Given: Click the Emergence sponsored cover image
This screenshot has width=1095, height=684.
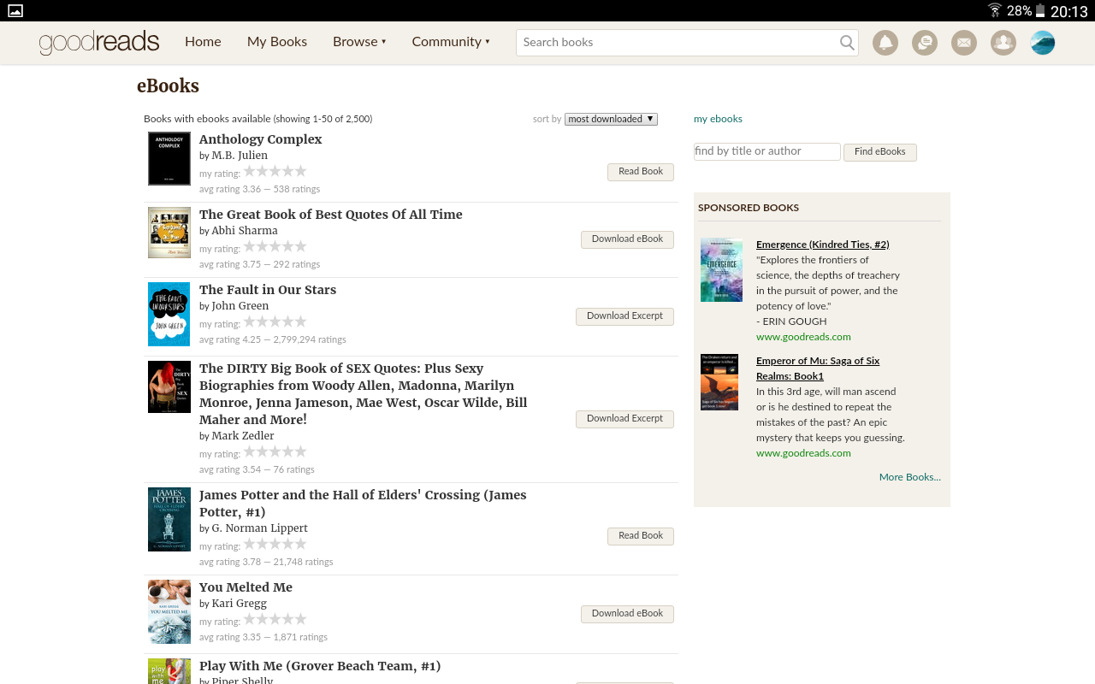Looking at the screenshot, I should click(721, 270).
